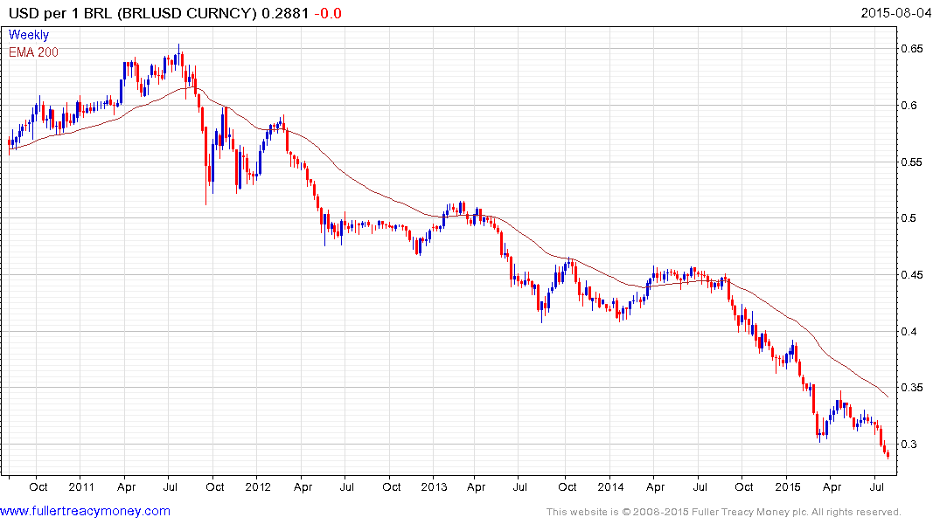
Task: Click the 2015-08-04 date label
Action: tap(901, 12)
